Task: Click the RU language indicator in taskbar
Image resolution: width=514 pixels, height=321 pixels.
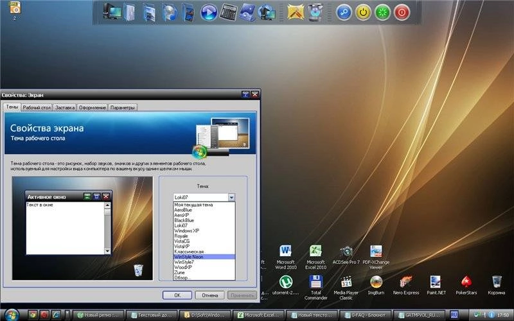Action: pyautogui.click(x=454, y=315)
